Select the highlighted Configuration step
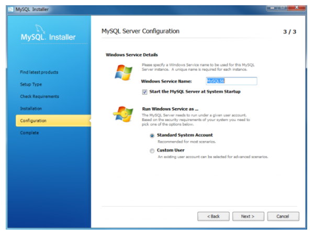 click(x=53, y=120)
